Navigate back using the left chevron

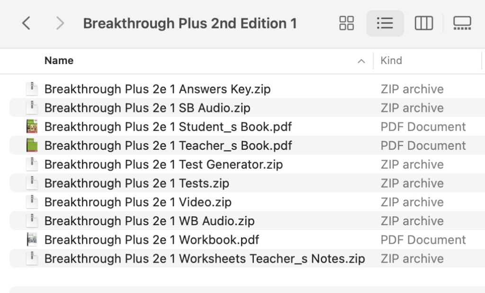[26, 23]
